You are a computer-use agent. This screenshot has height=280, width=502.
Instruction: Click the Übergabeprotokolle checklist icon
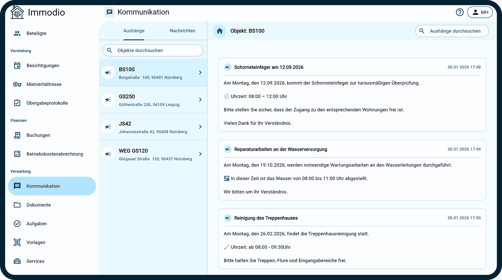(17, 103)
